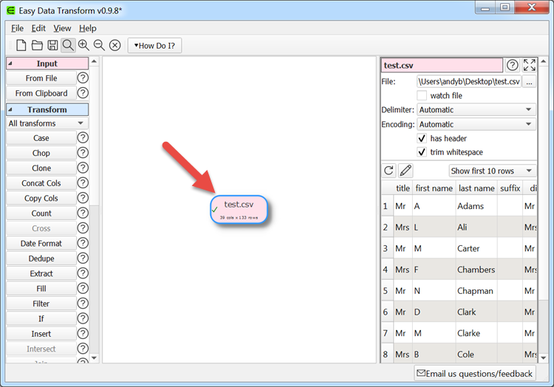Uncheck the has header checkbox
The image size is (554, 387).
pos(422,138)
